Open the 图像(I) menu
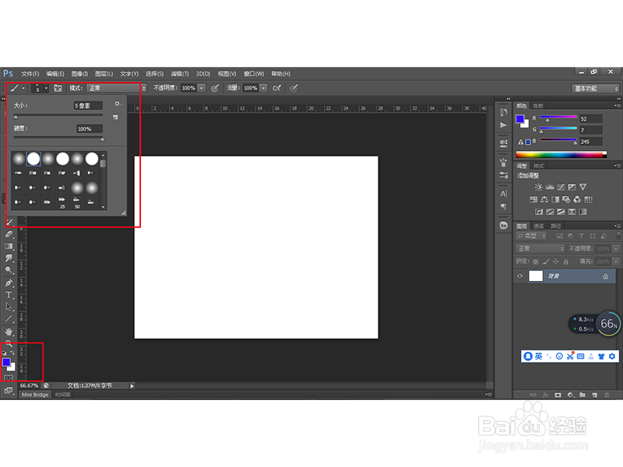Screen dimensions: 623x467 [80, 74]
